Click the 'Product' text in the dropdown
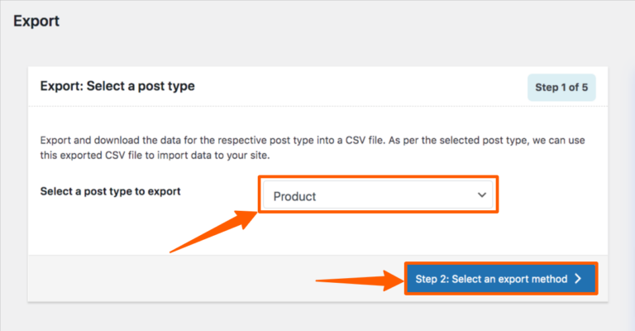635x331 pixels. point(294,196)
